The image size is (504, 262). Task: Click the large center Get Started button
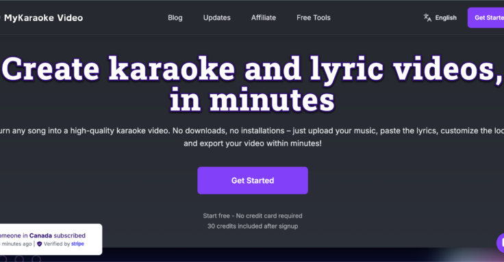[253, 180]
